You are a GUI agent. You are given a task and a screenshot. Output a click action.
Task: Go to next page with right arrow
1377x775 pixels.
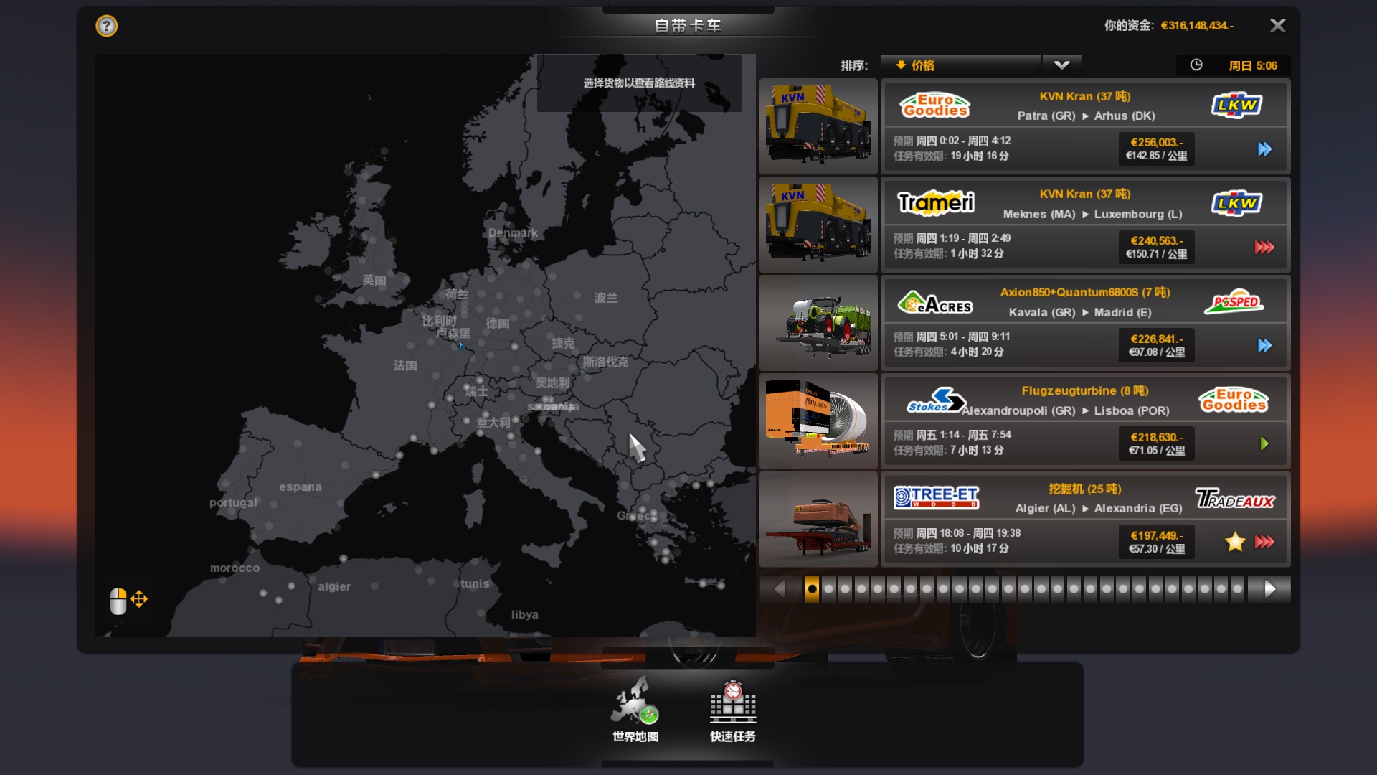pos(1269,589)
